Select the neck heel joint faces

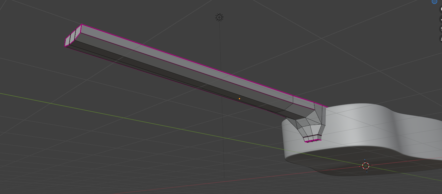(x=309, y=122)
